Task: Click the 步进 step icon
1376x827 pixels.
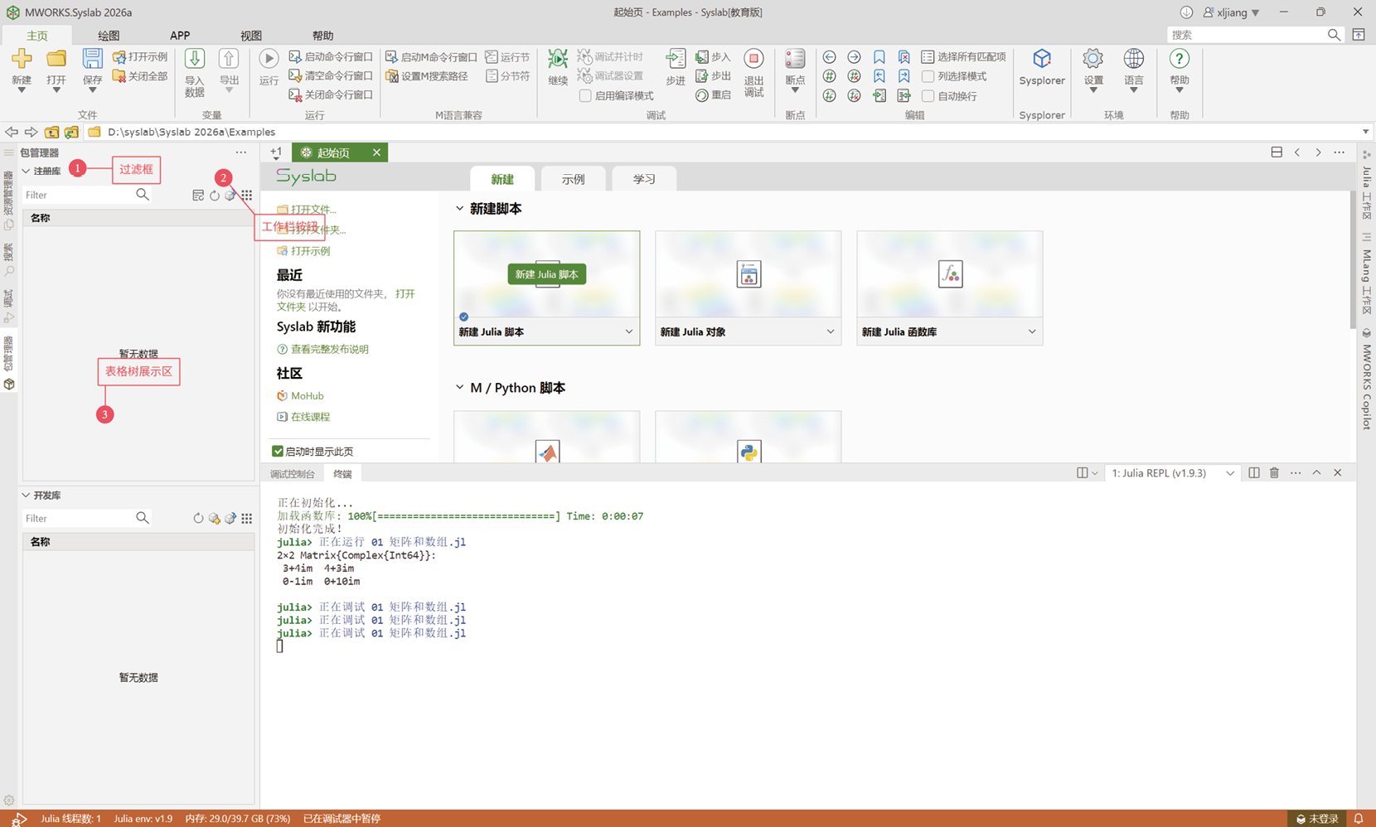Action: [676, 60]
